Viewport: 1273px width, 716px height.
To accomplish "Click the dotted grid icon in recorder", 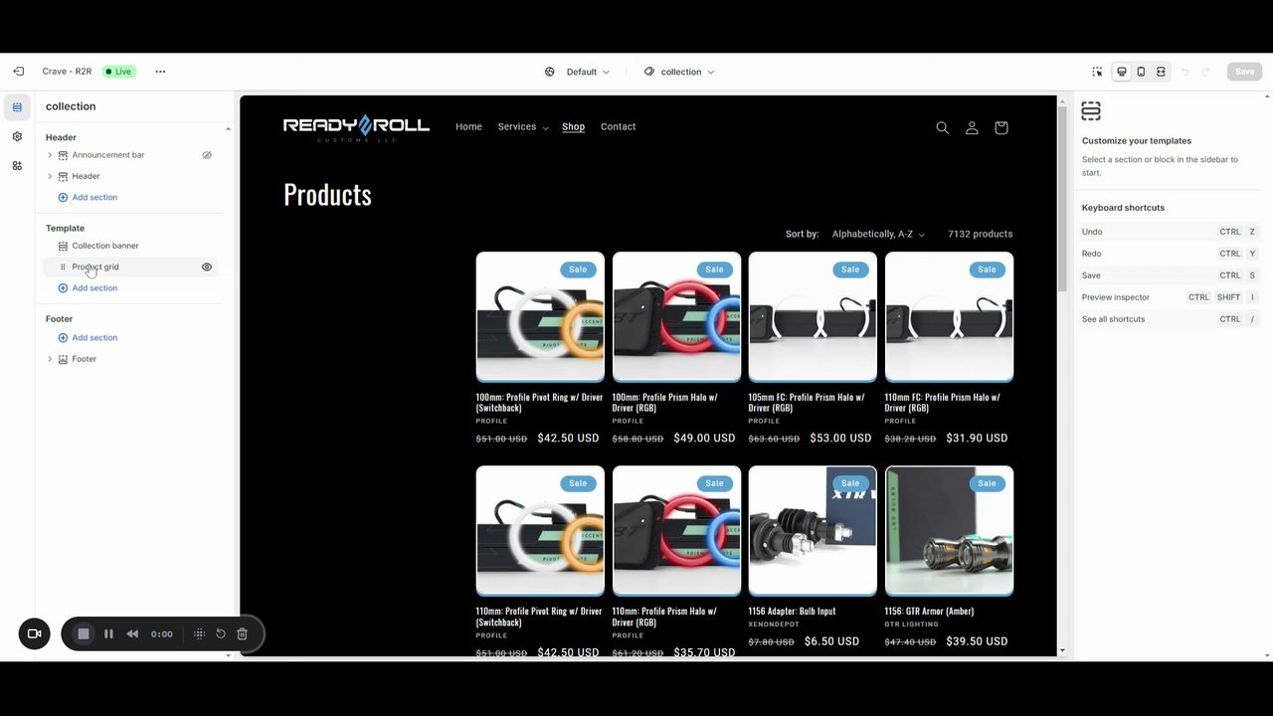I will 199,633.
